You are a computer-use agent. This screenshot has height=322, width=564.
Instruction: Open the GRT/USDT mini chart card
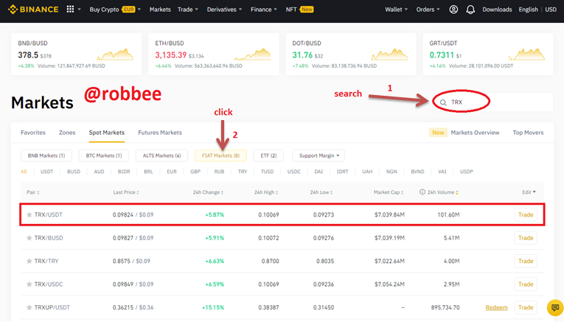pos(488,55)
